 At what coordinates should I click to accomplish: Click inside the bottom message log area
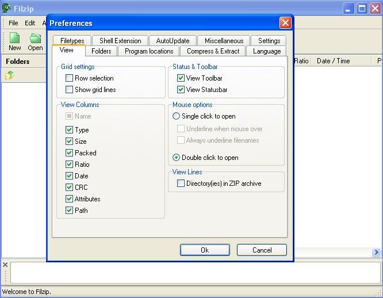pos(196,273)
